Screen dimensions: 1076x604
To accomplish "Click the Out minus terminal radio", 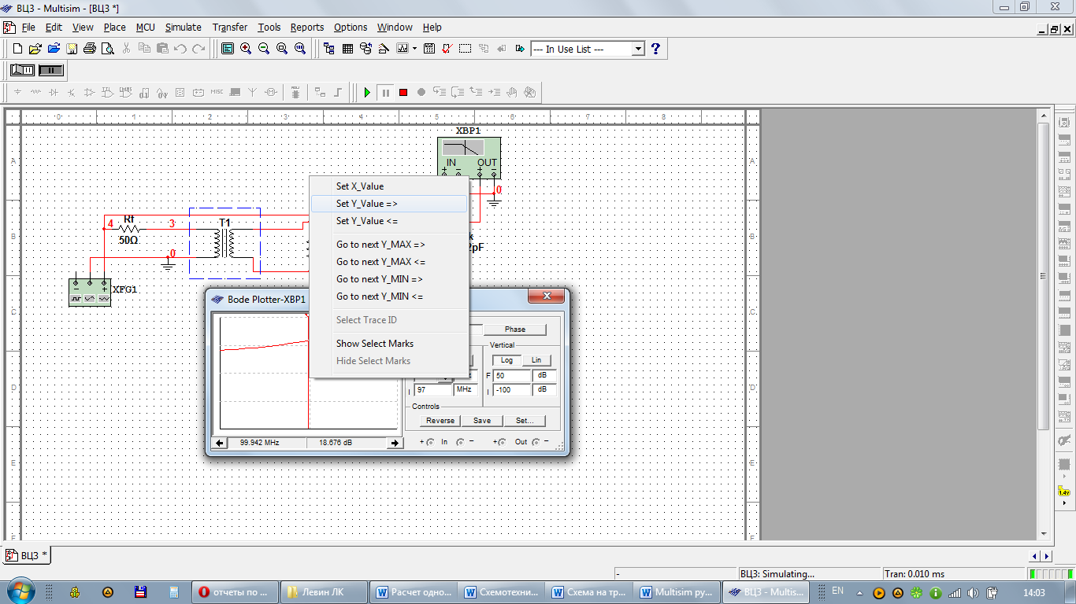I will coord(536,442).
